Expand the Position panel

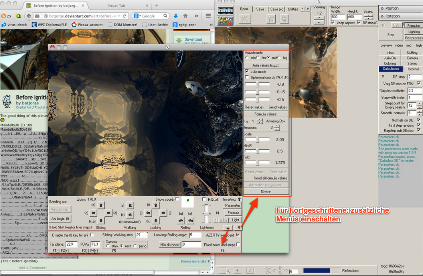400,8
